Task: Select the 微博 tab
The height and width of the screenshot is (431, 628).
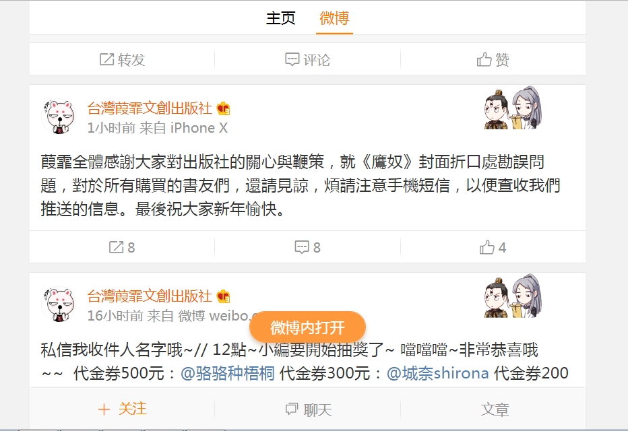Action: tap(334, 18)
